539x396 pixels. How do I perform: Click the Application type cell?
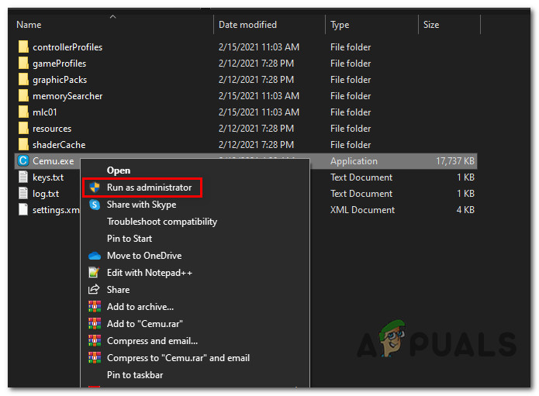(x=354, y=161)
